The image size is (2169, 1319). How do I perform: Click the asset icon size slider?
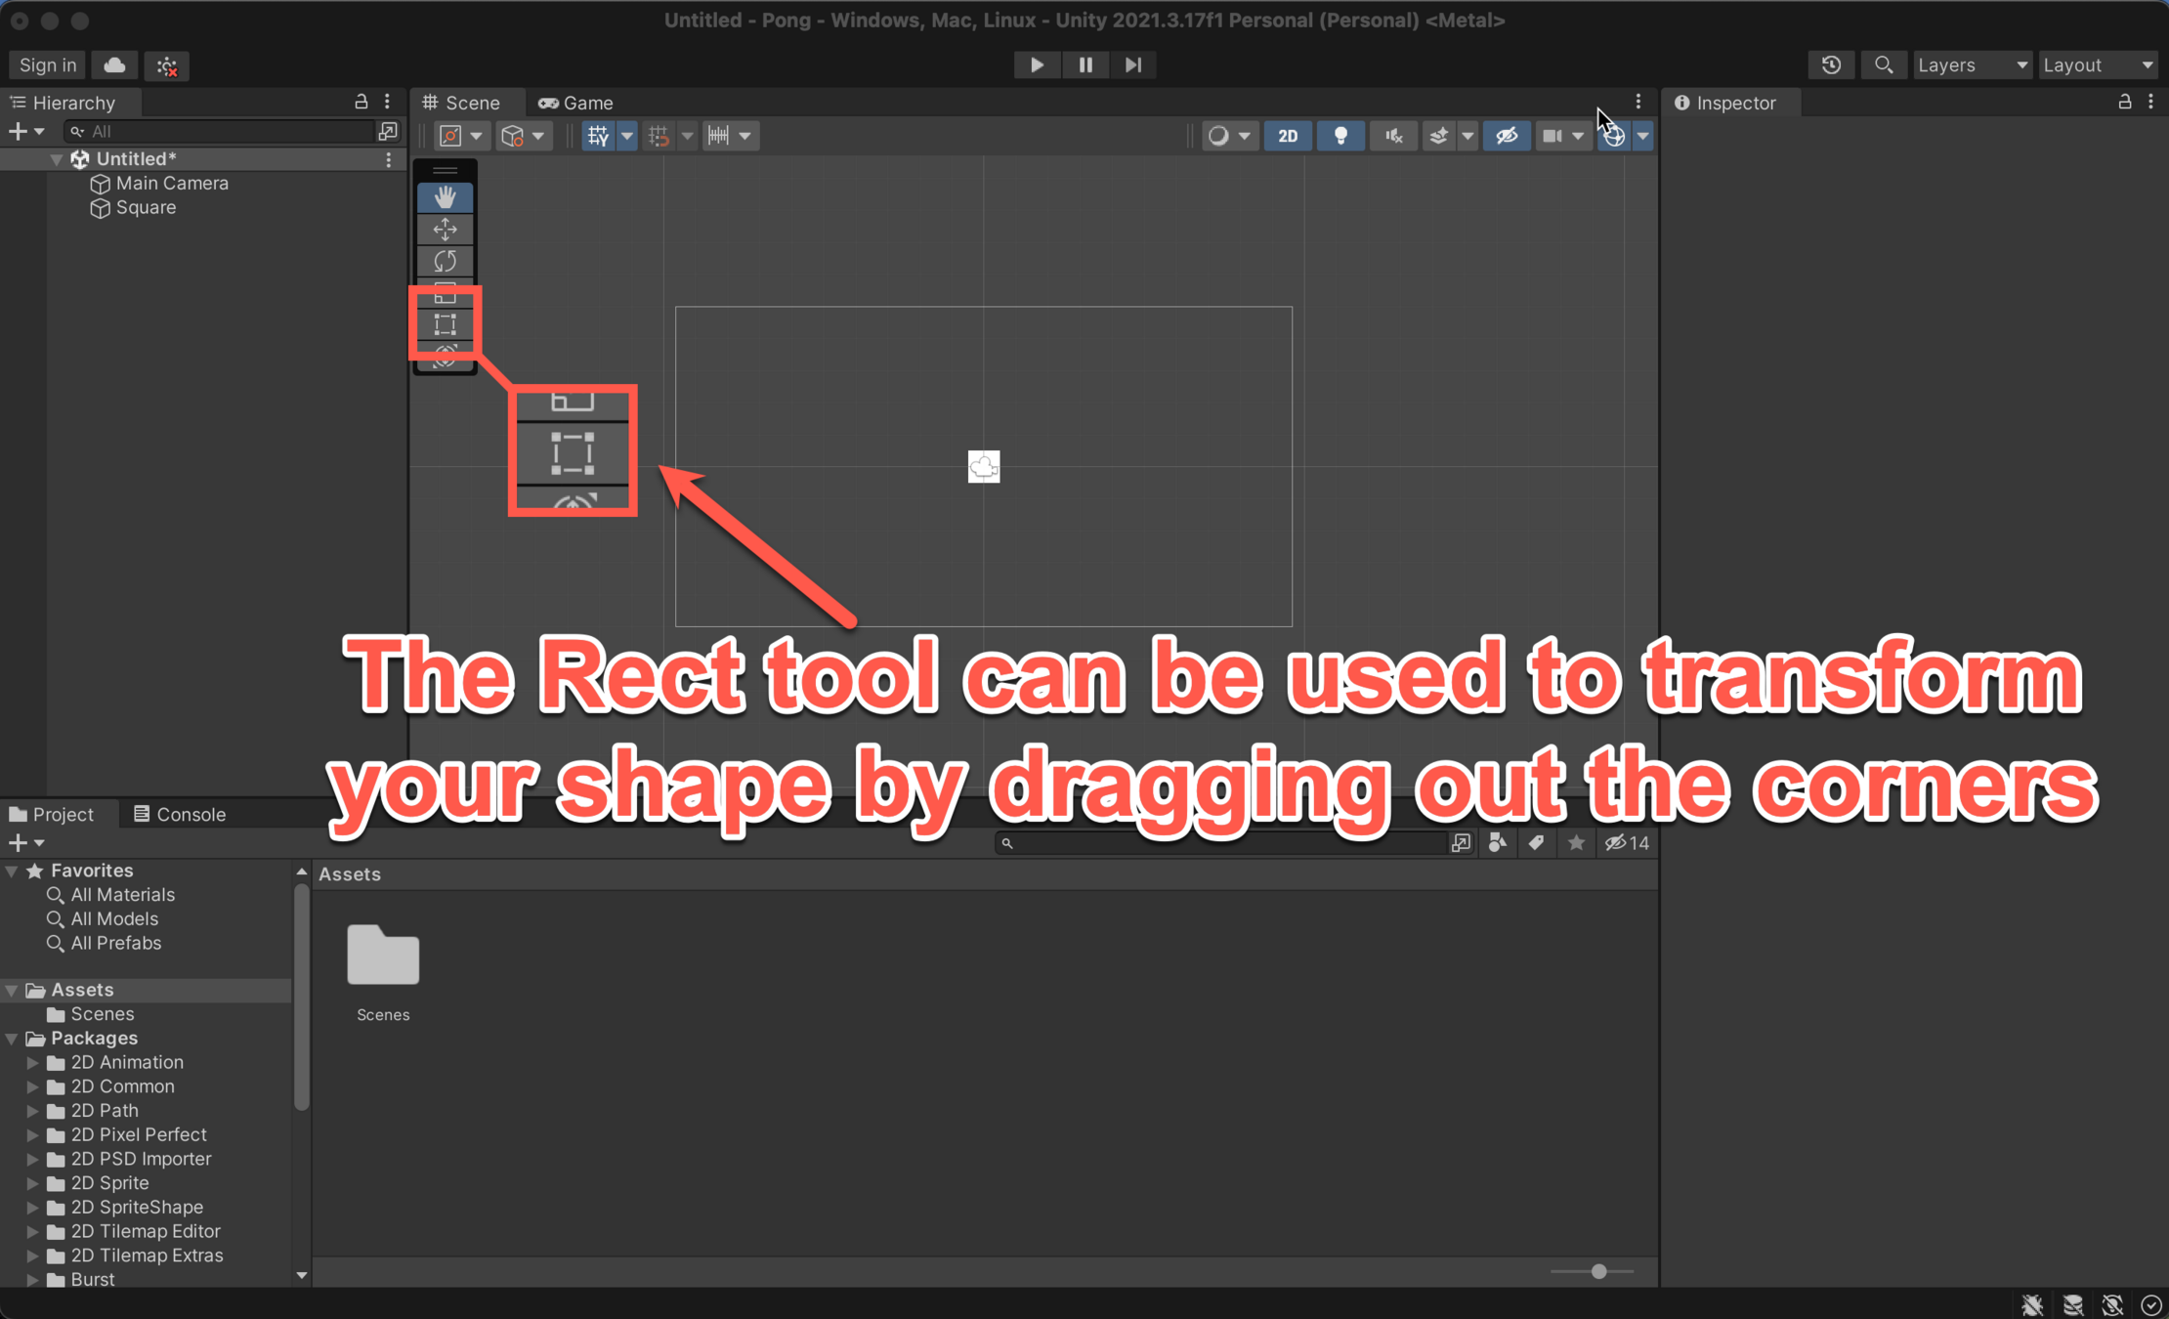click(1598, 1271)
